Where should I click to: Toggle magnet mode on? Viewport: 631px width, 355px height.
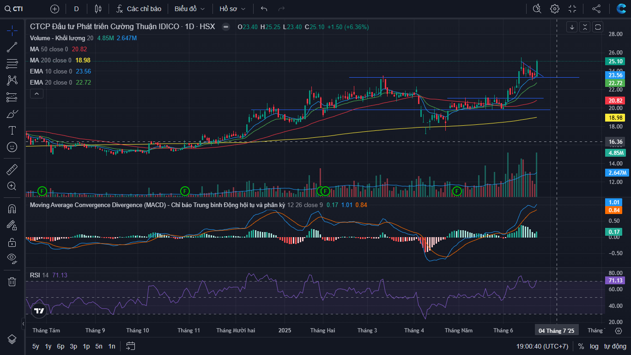click(12, 208)
